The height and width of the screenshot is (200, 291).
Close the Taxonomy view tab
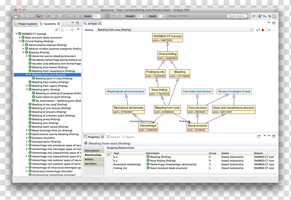point(59,24)
